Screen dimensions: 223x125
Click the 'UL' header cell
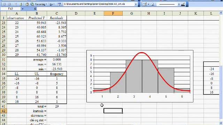(37, 74)
